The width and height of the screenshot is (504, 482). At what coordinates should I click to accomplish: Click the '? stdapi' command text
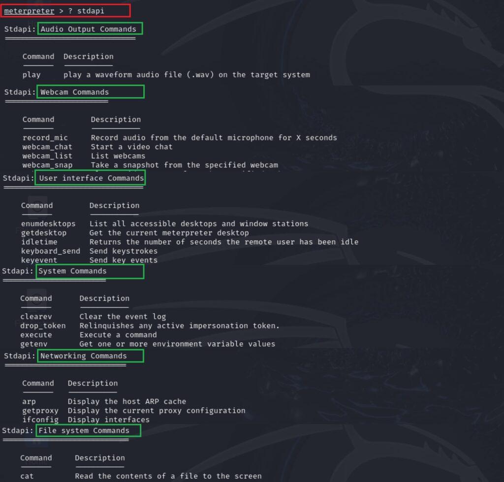click(86, 11)
